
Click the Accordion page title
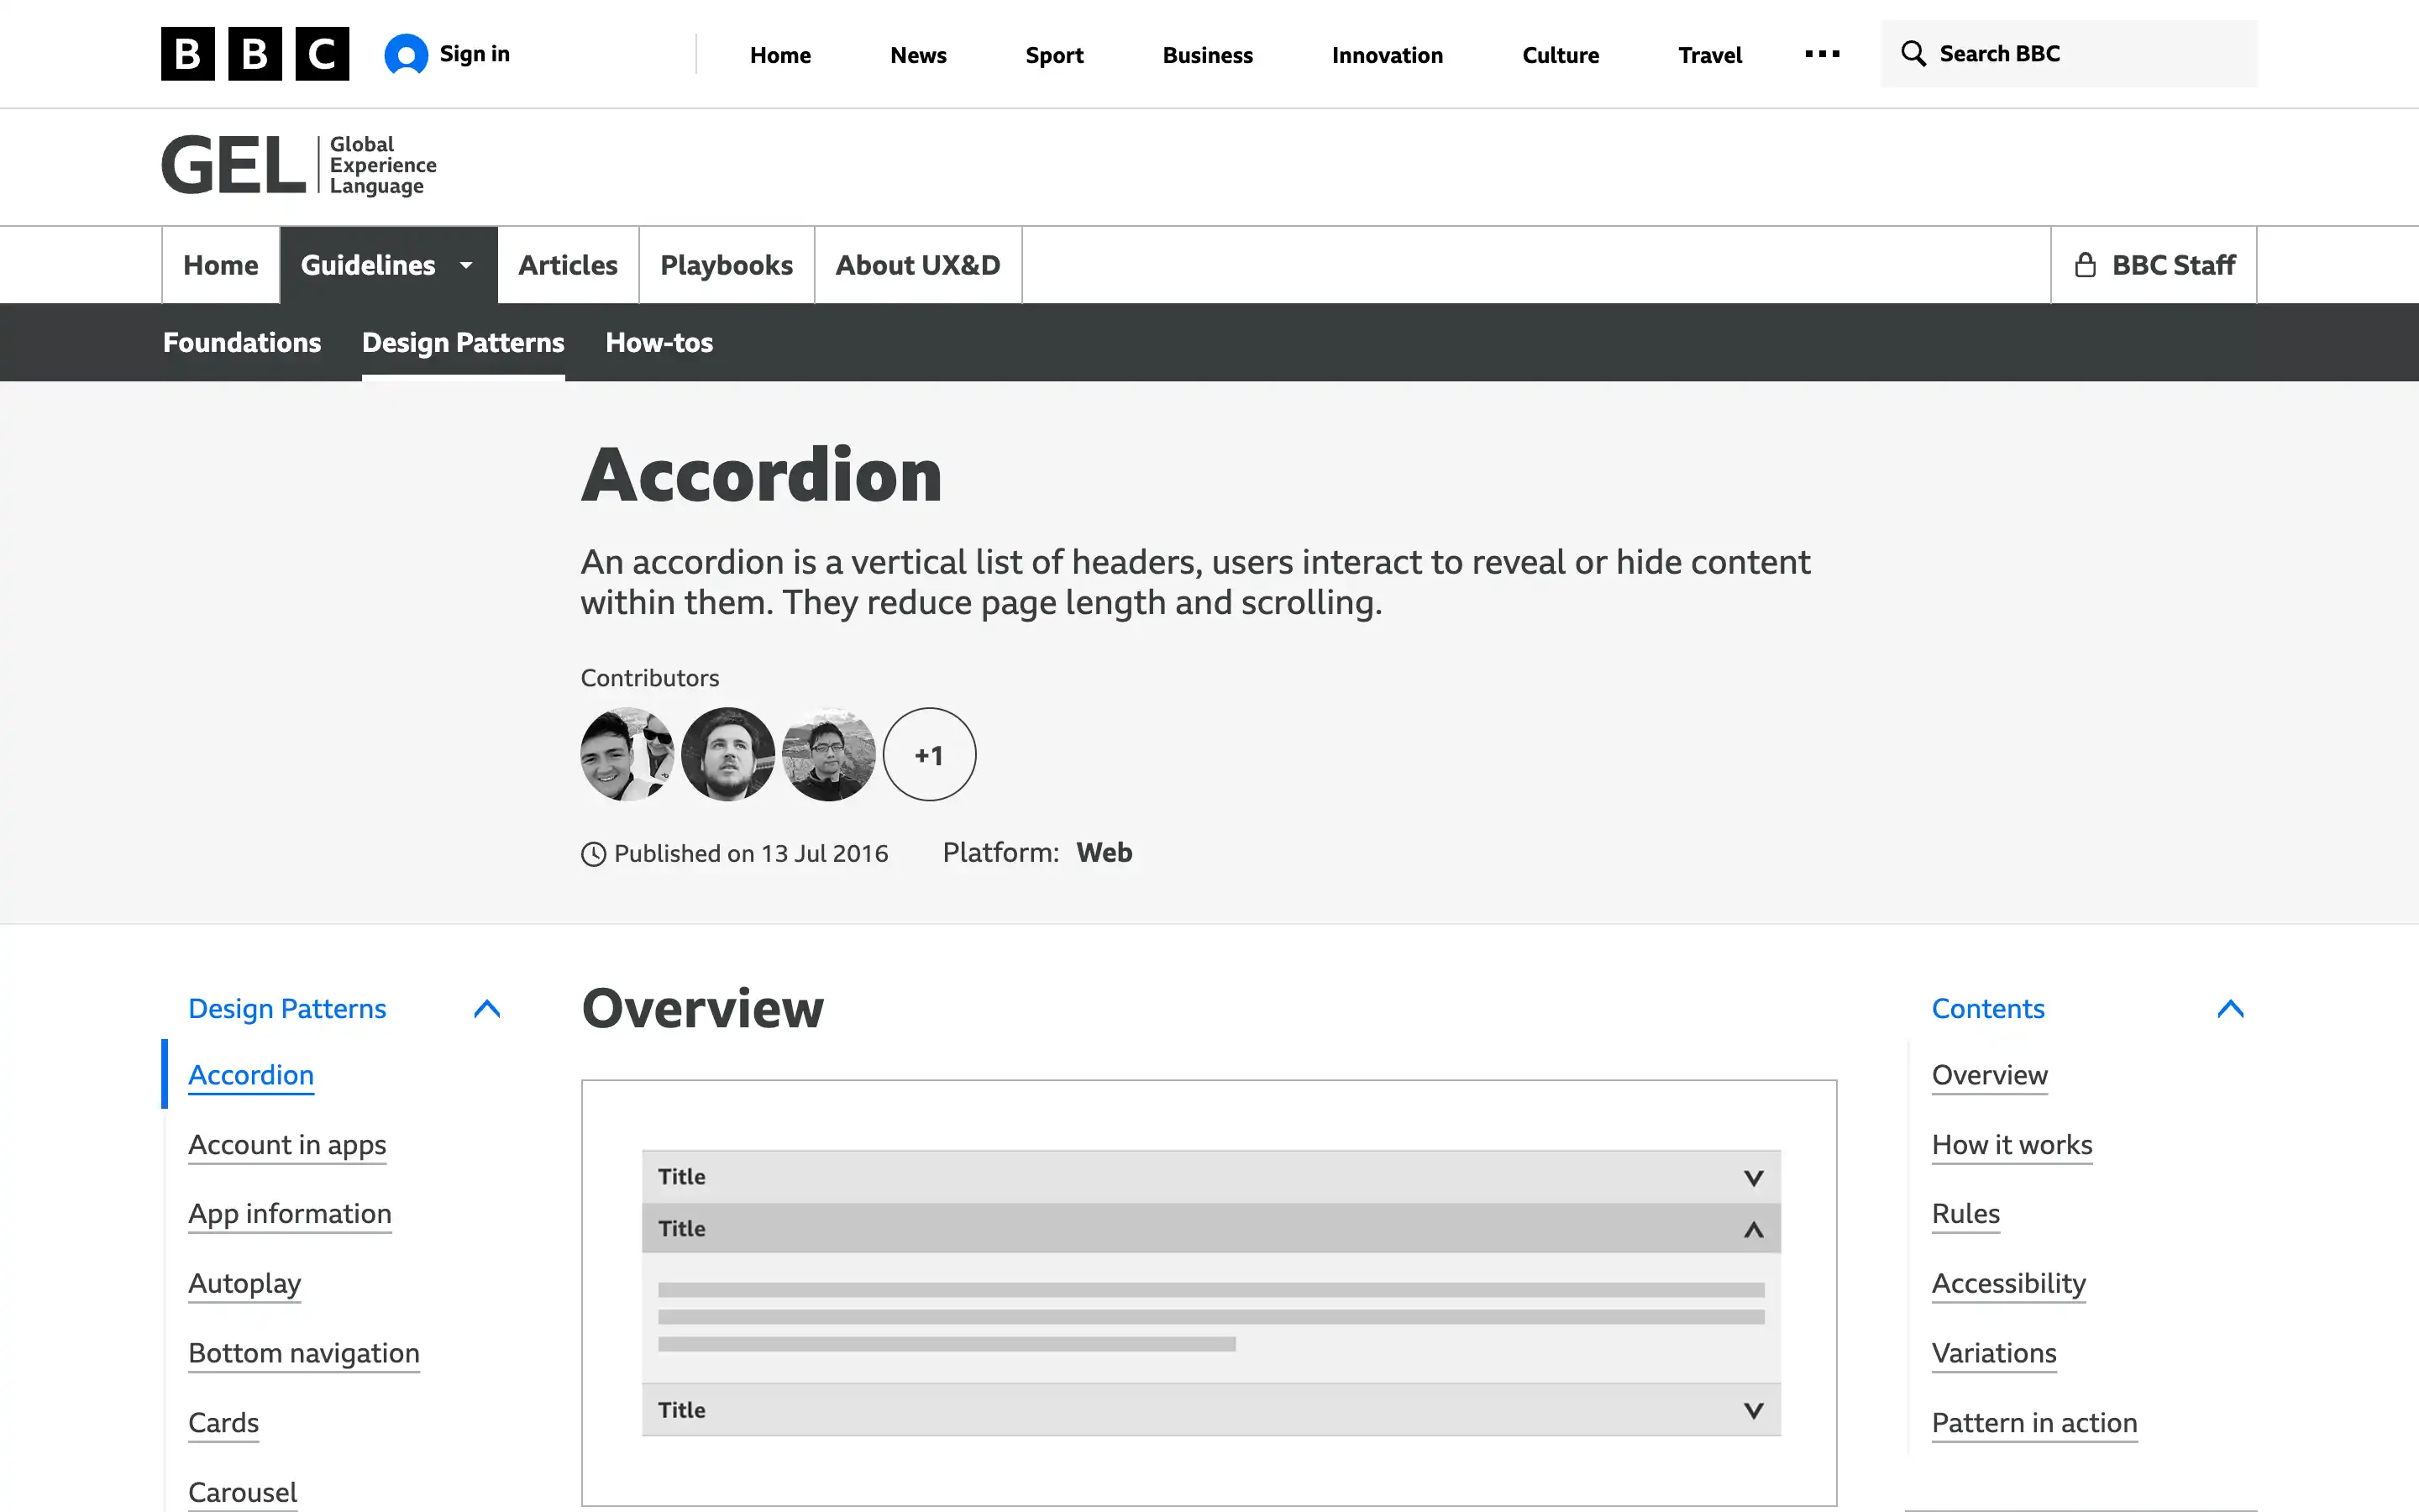762,475
